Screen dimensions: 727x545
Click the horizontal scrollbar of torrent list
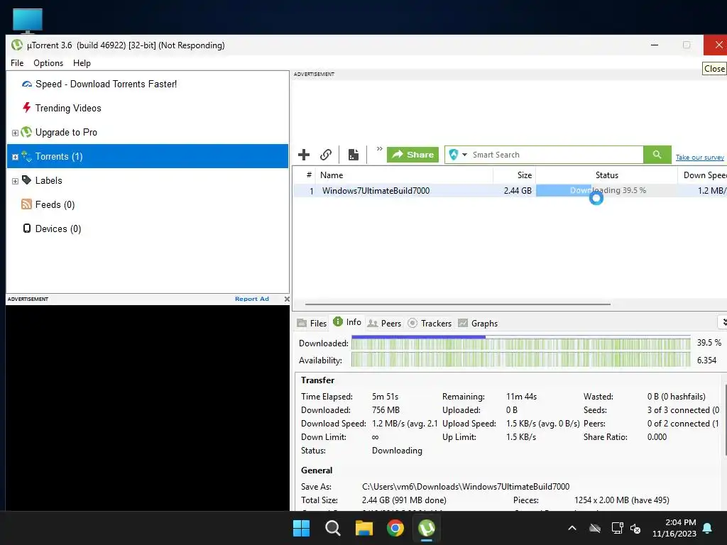tap(458, 304)
